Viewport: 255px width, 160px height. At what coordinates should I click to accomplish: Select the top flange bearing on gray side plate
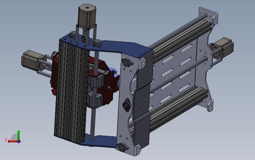click(x=128, y=63)
